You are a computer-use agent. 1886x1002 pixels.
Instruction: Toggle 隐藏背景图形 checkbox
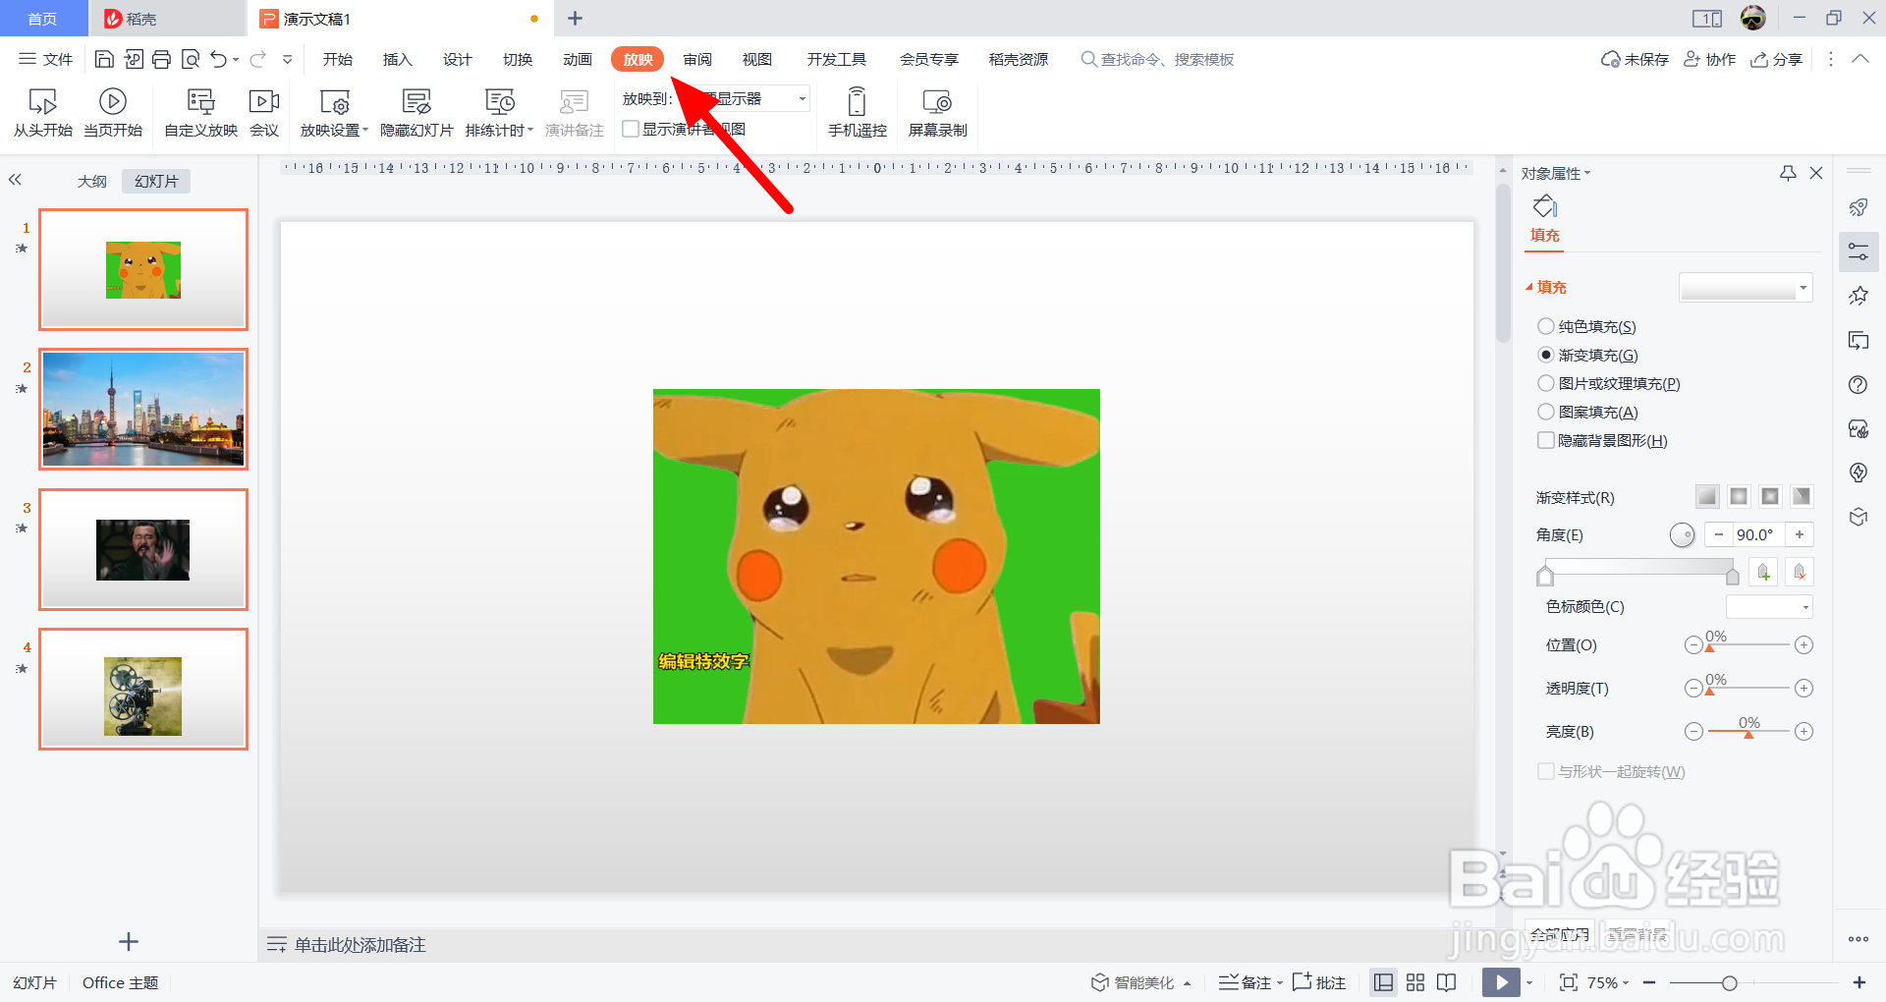pos(1546,440)
